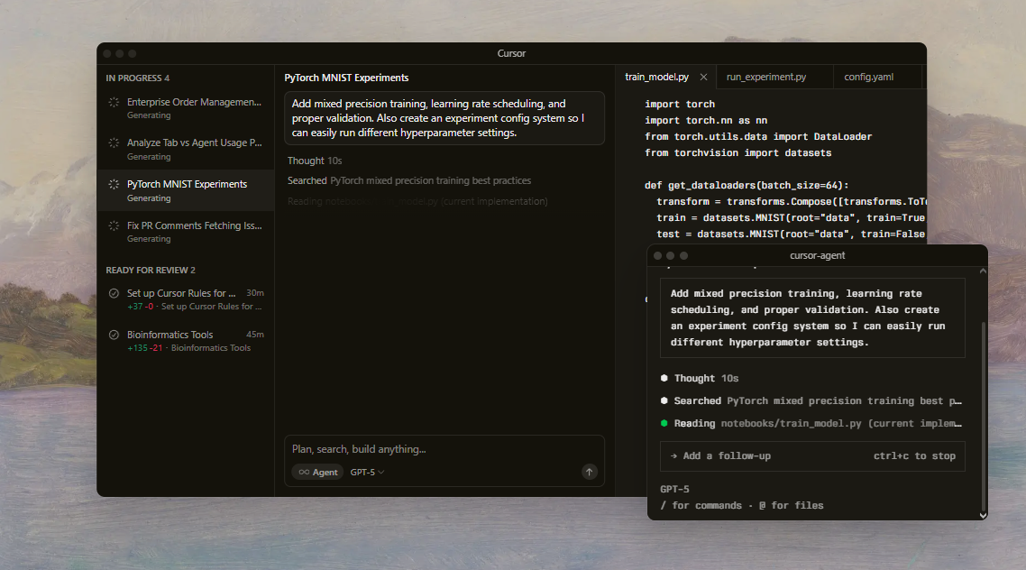Click the checkmark icon beside Set up Cursor Rules
The image size is (1026, 570).
pyautogui.click(x=114, y=293)
